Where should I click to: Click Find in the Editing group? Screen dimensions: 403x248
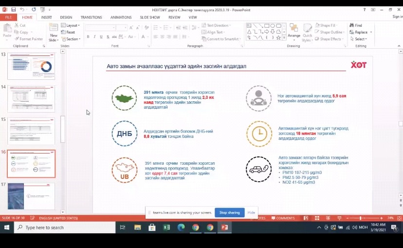(356, 25)
